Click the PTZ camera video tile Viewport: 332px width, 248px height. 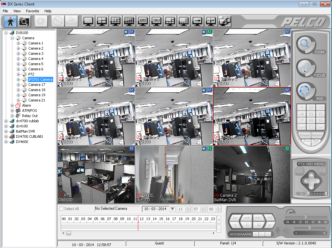(x=96, y=175)
